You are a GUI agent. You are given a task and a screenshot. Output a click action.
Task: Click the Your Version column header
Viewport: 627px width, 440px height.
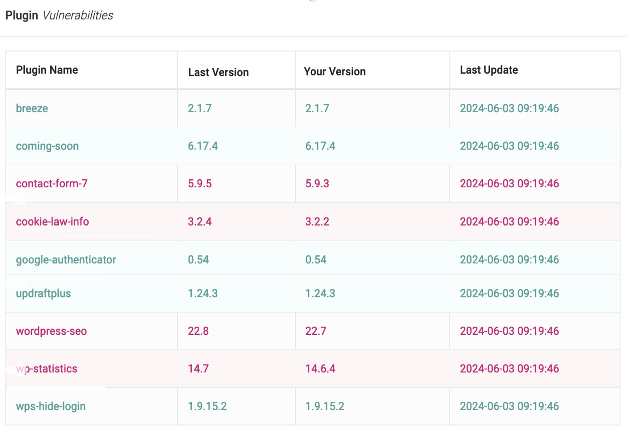335,71
